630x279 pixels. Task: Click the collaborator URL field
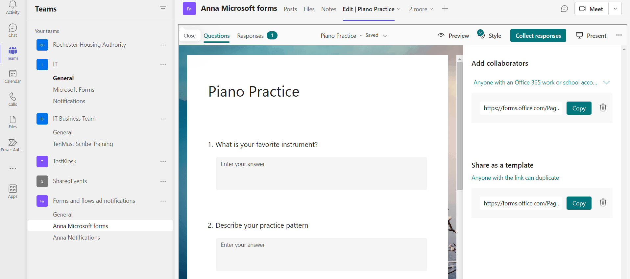point(521,108)
